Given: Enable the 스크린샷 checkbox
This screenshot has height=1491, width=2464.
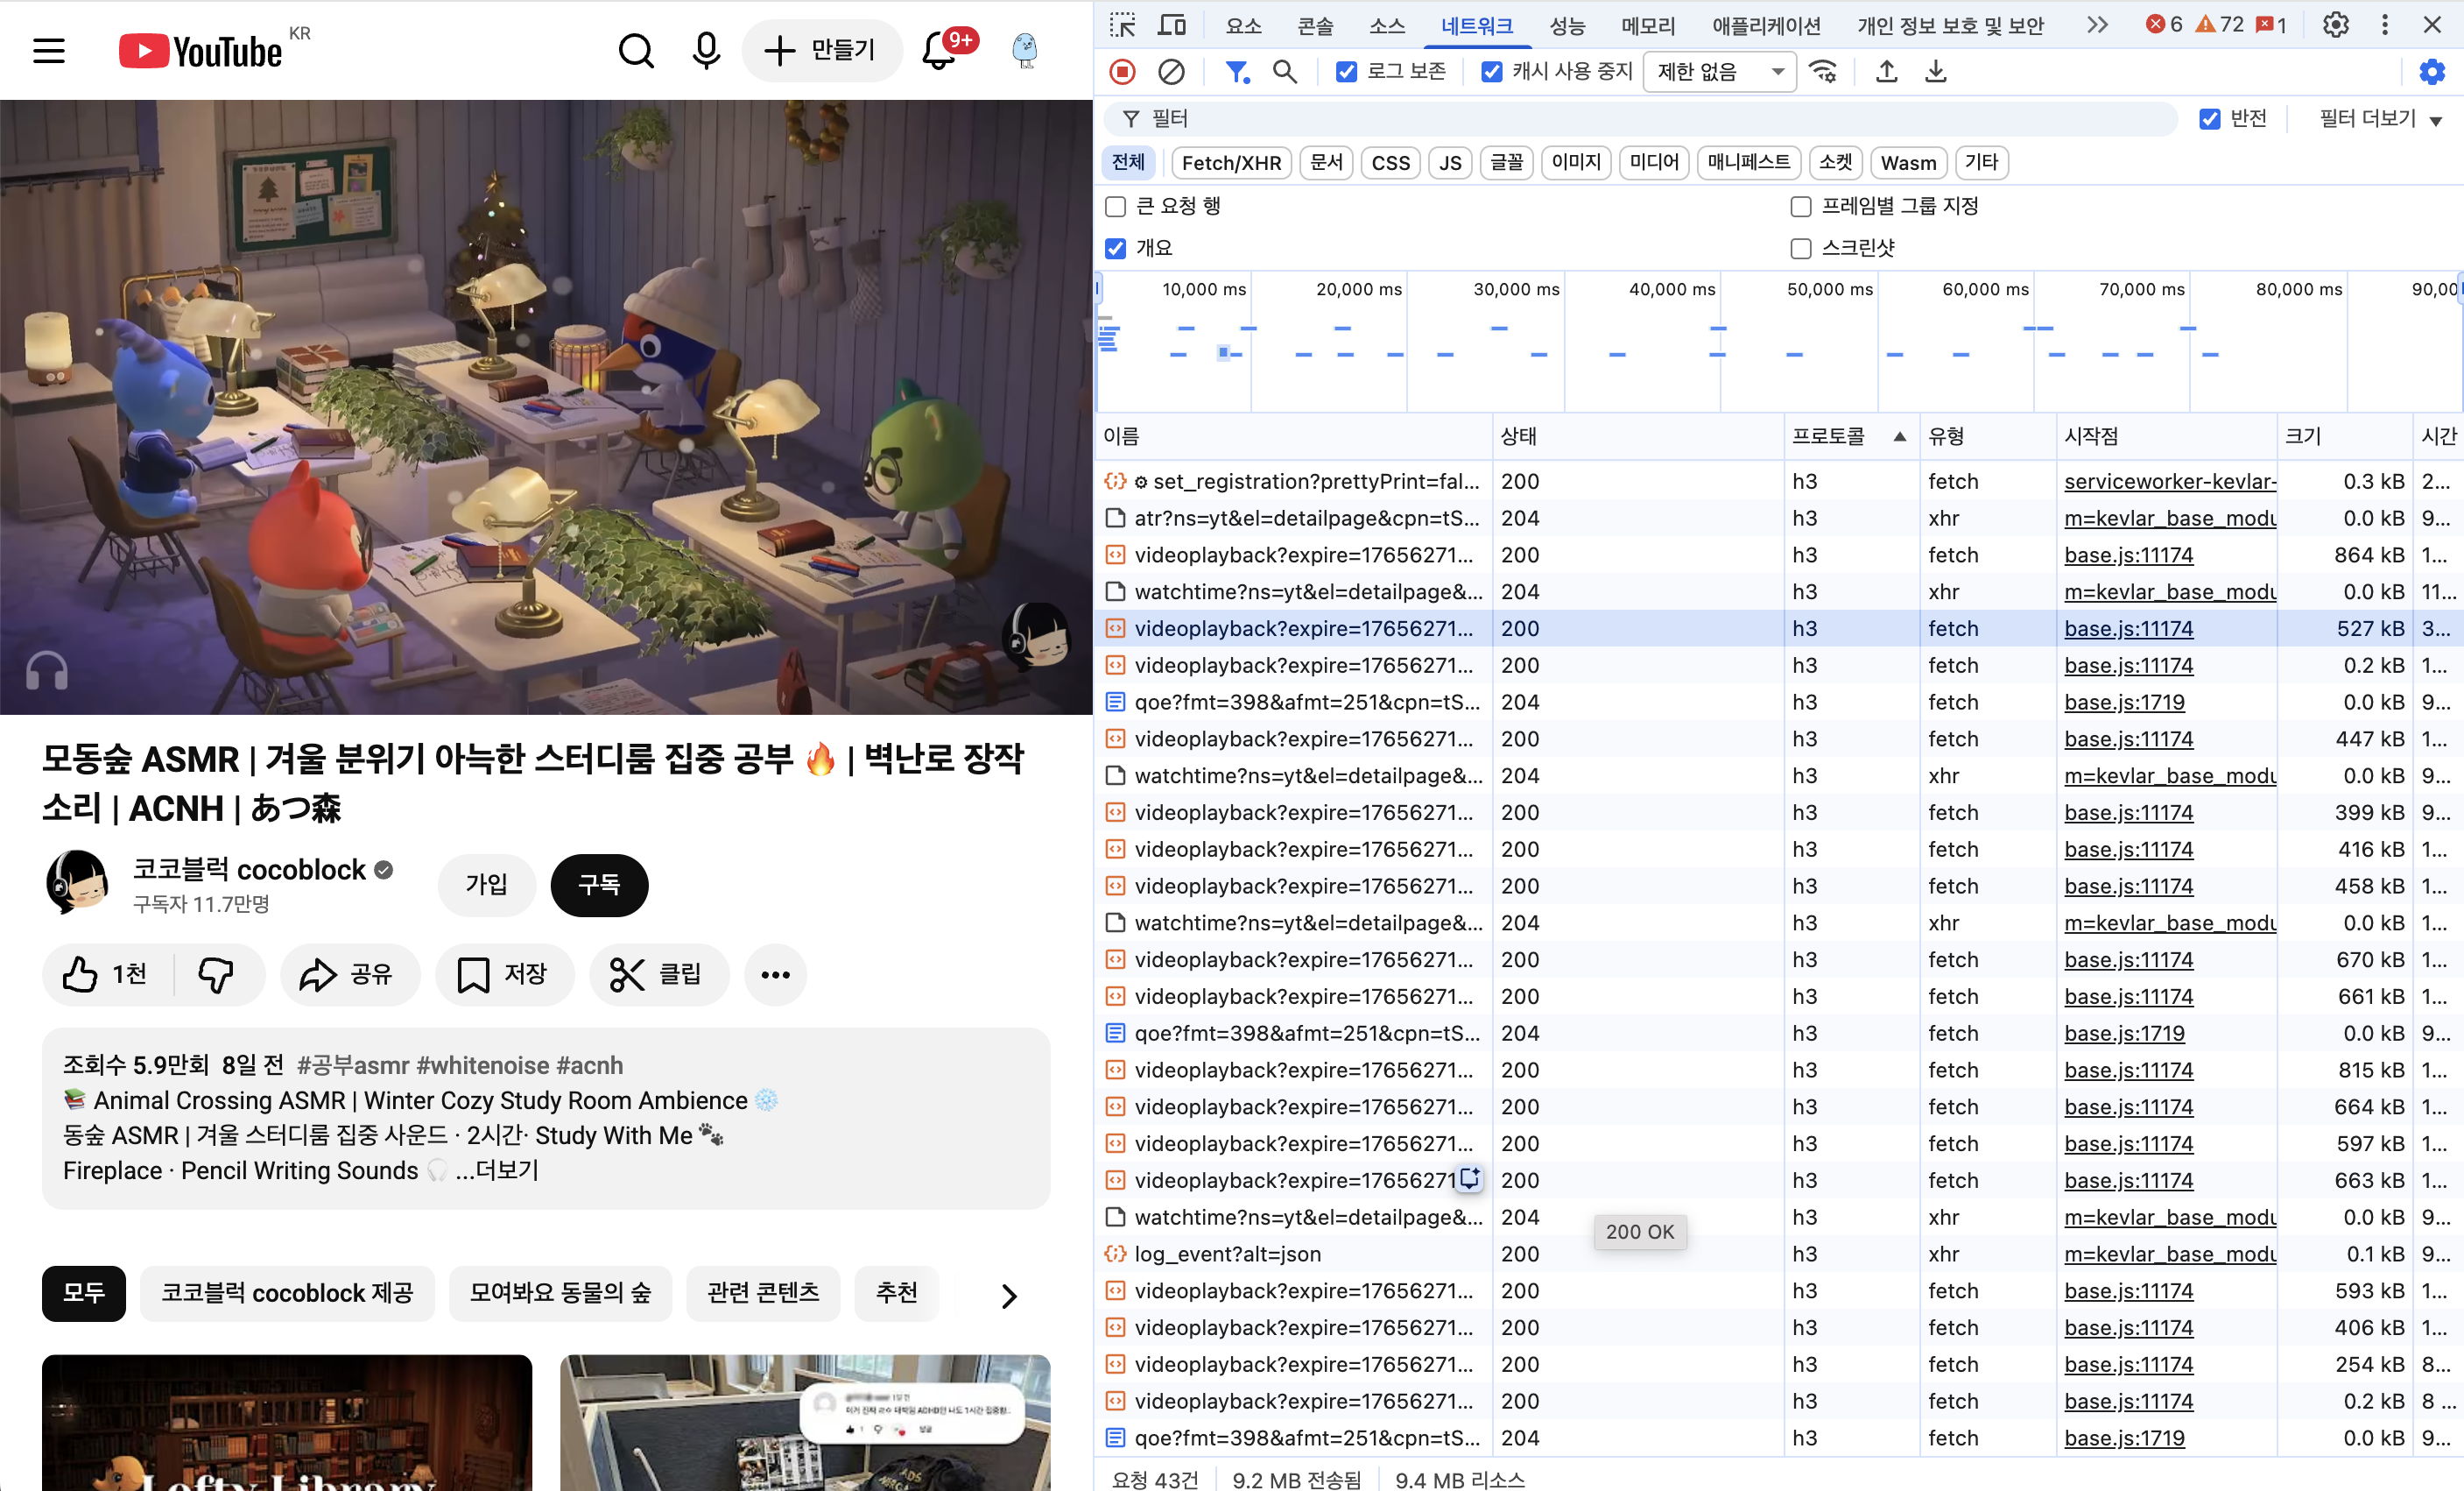Looking at the screenshot, I should click(1801, 248).
